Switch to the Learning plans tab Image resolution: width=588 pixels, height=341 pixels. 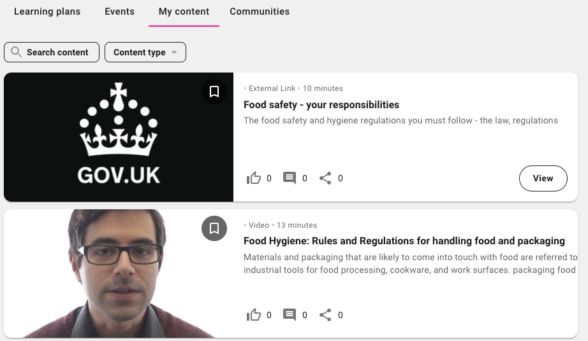[47, 11]
